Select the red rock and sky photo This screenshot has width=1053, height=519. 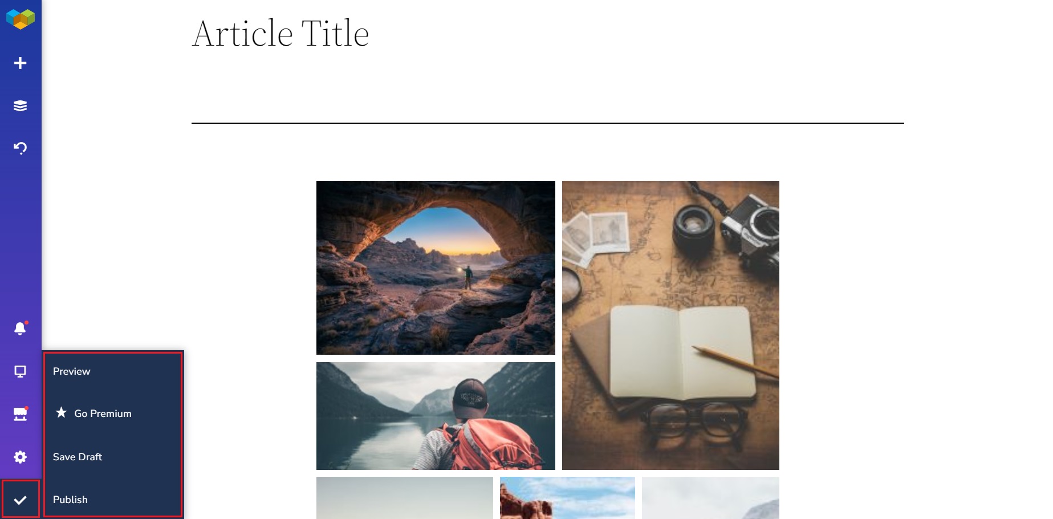click(567, 498)
